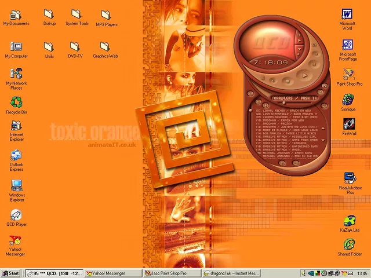Screen dimensions: 371x278
Task: Select Michael Jackson Earth Song track
Action: [285, 153]
